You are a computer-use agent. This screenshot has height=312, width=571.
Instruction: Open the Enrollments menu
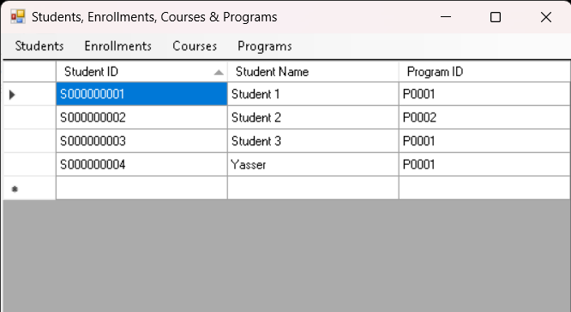pos(118,46)
